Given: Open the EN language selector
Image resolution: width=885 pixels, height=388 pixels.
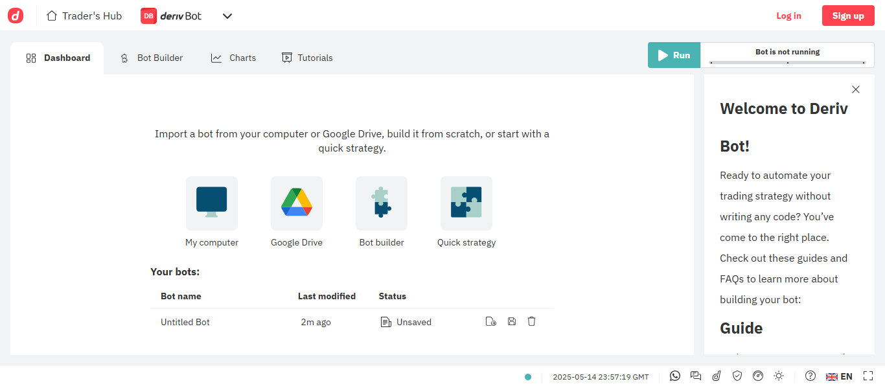Looking at the screenshot, I should [x=840, y=376].
